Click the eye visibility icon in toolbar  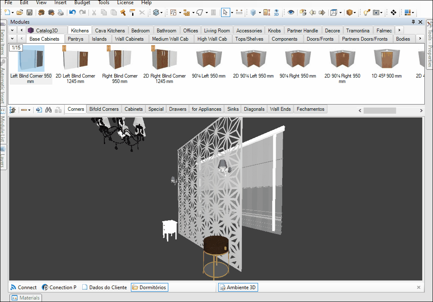[x=291, y=12]
